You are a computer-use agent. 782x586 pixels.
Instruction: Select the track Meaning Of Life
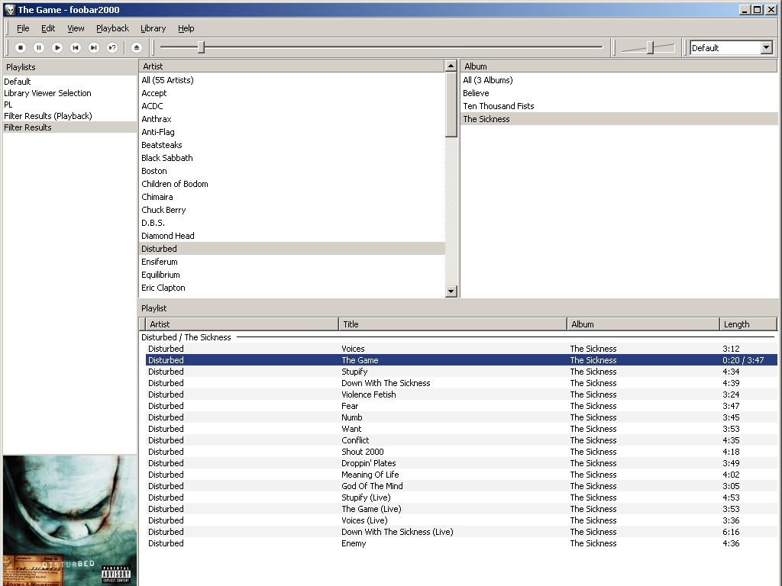click(x=461, y=475)
